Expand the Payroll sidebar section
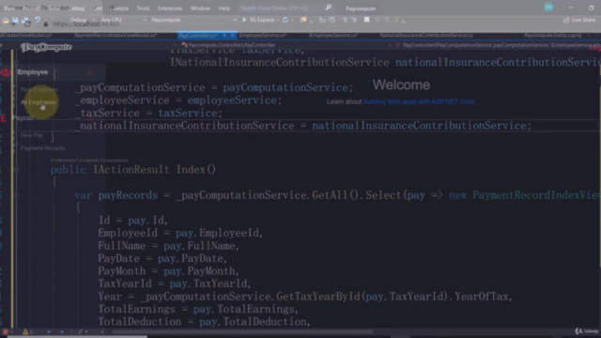 click(23, 118)
